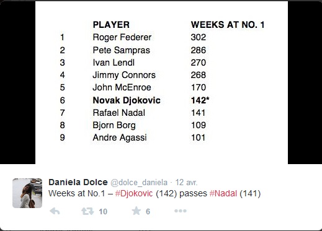
Task: Click the 12 avr. timestamp
Action: tap(186, 183)
